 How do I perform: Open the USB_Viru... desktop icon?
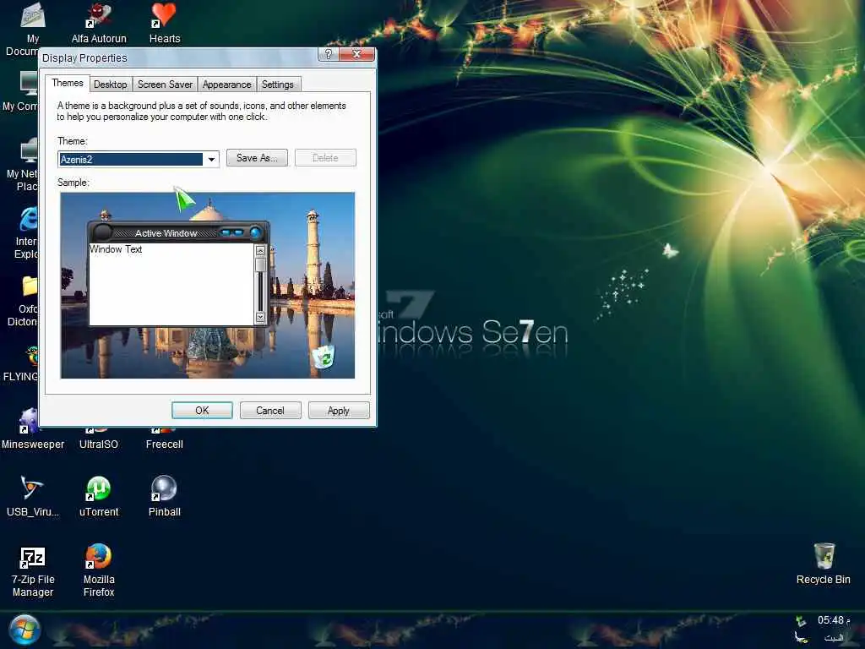coord(33,496)
